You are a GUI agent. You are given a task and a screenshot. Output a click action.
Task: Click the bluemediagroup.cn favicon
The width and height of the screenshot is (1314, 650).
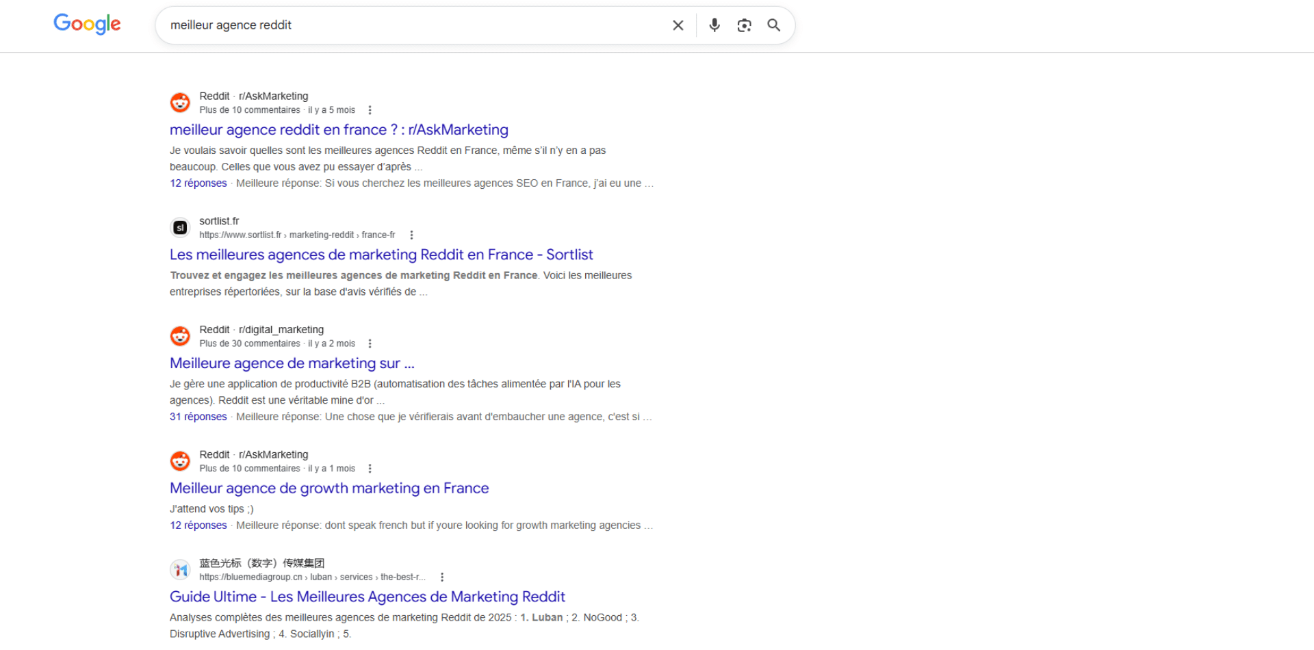(180, 570)
